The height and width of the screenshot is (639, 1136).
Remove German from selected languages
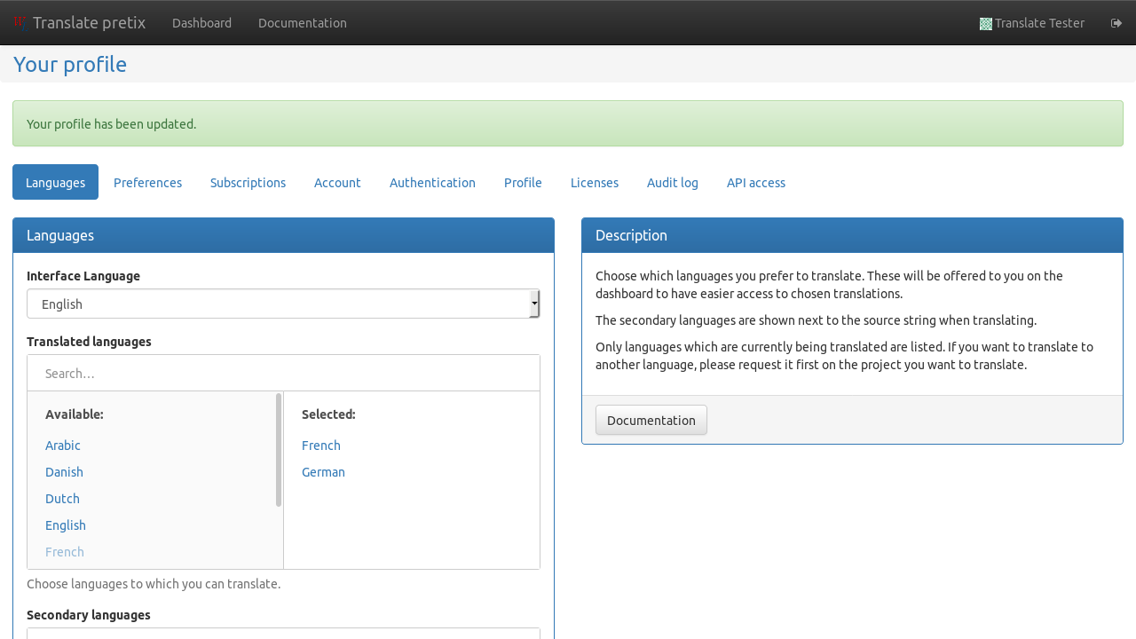point(323,472)
